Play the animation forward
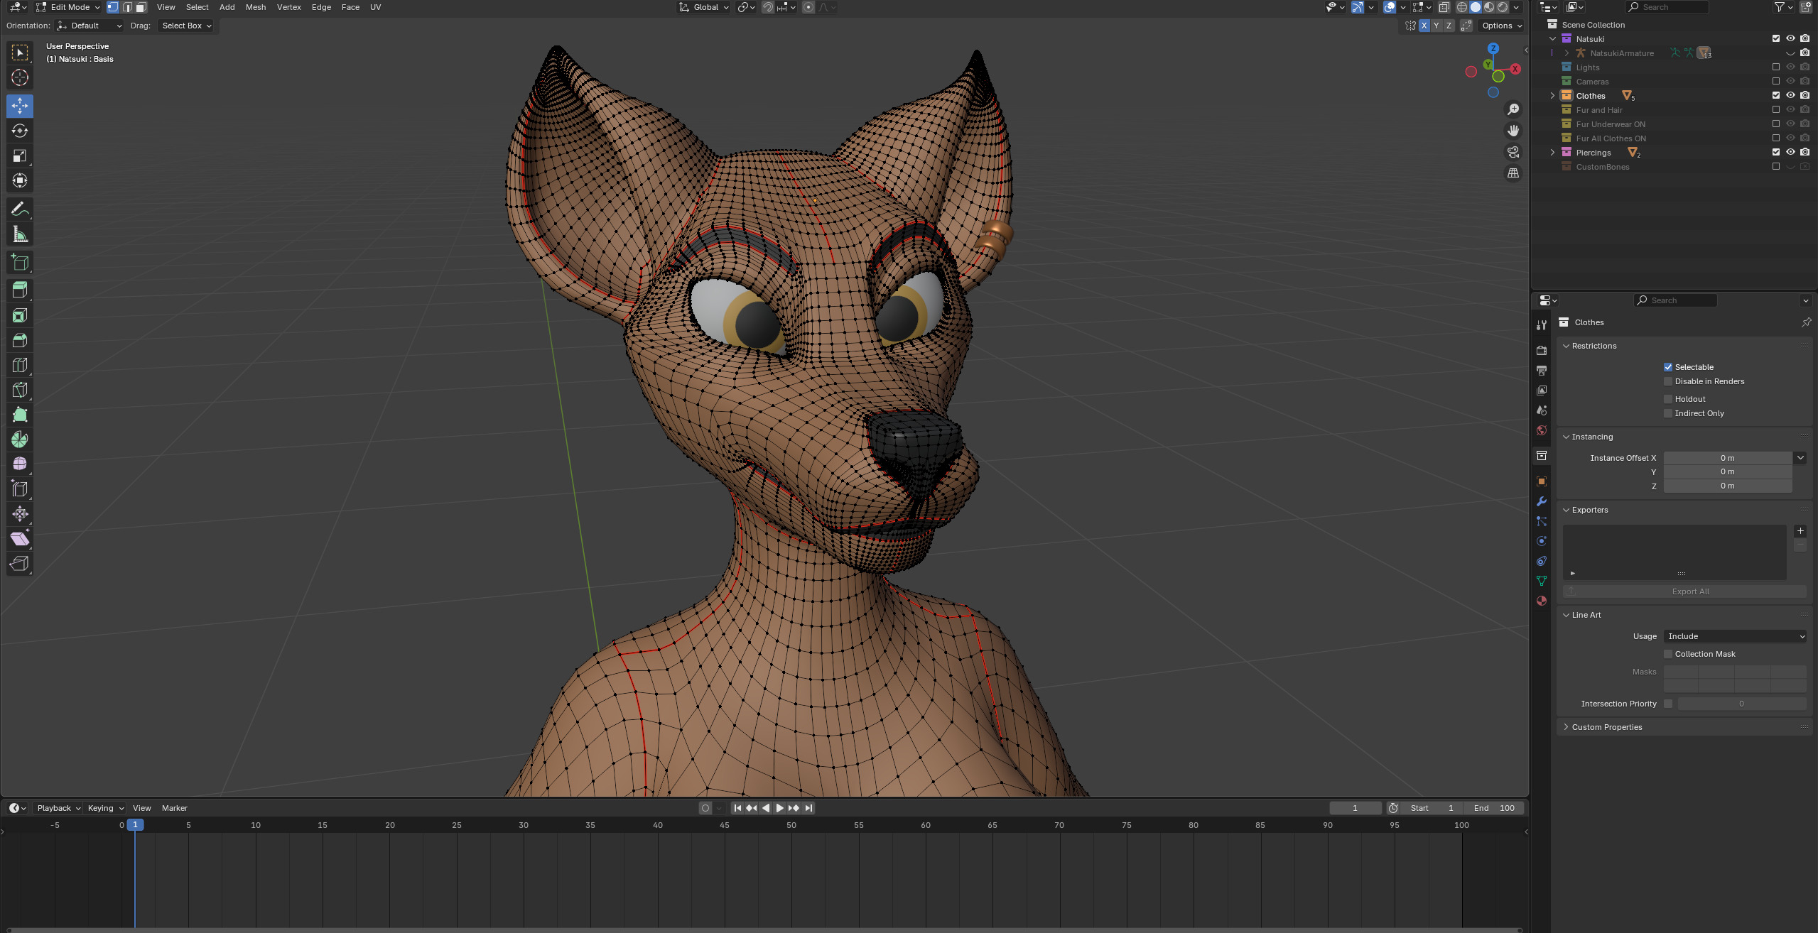The width and height of the screenshot is (1818, 933). (779, 808)
